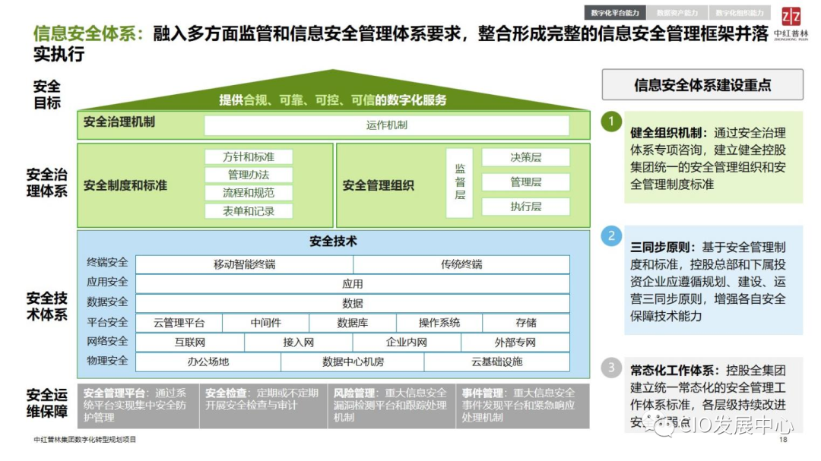Select the 执行层 box
This screenshot has width=821, height=461.
(x=526, y=207)
